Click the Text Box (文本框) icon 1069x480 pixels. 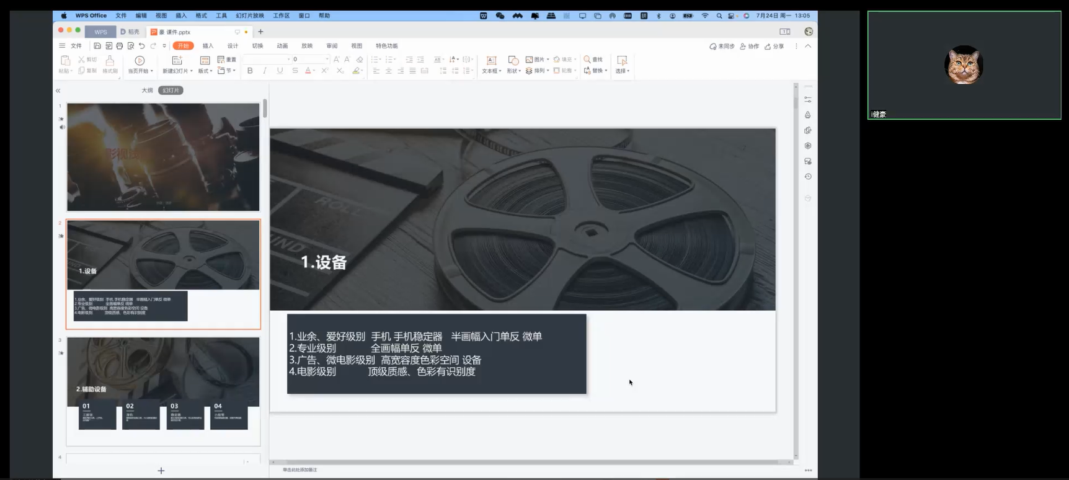click(x=491, y=61)
